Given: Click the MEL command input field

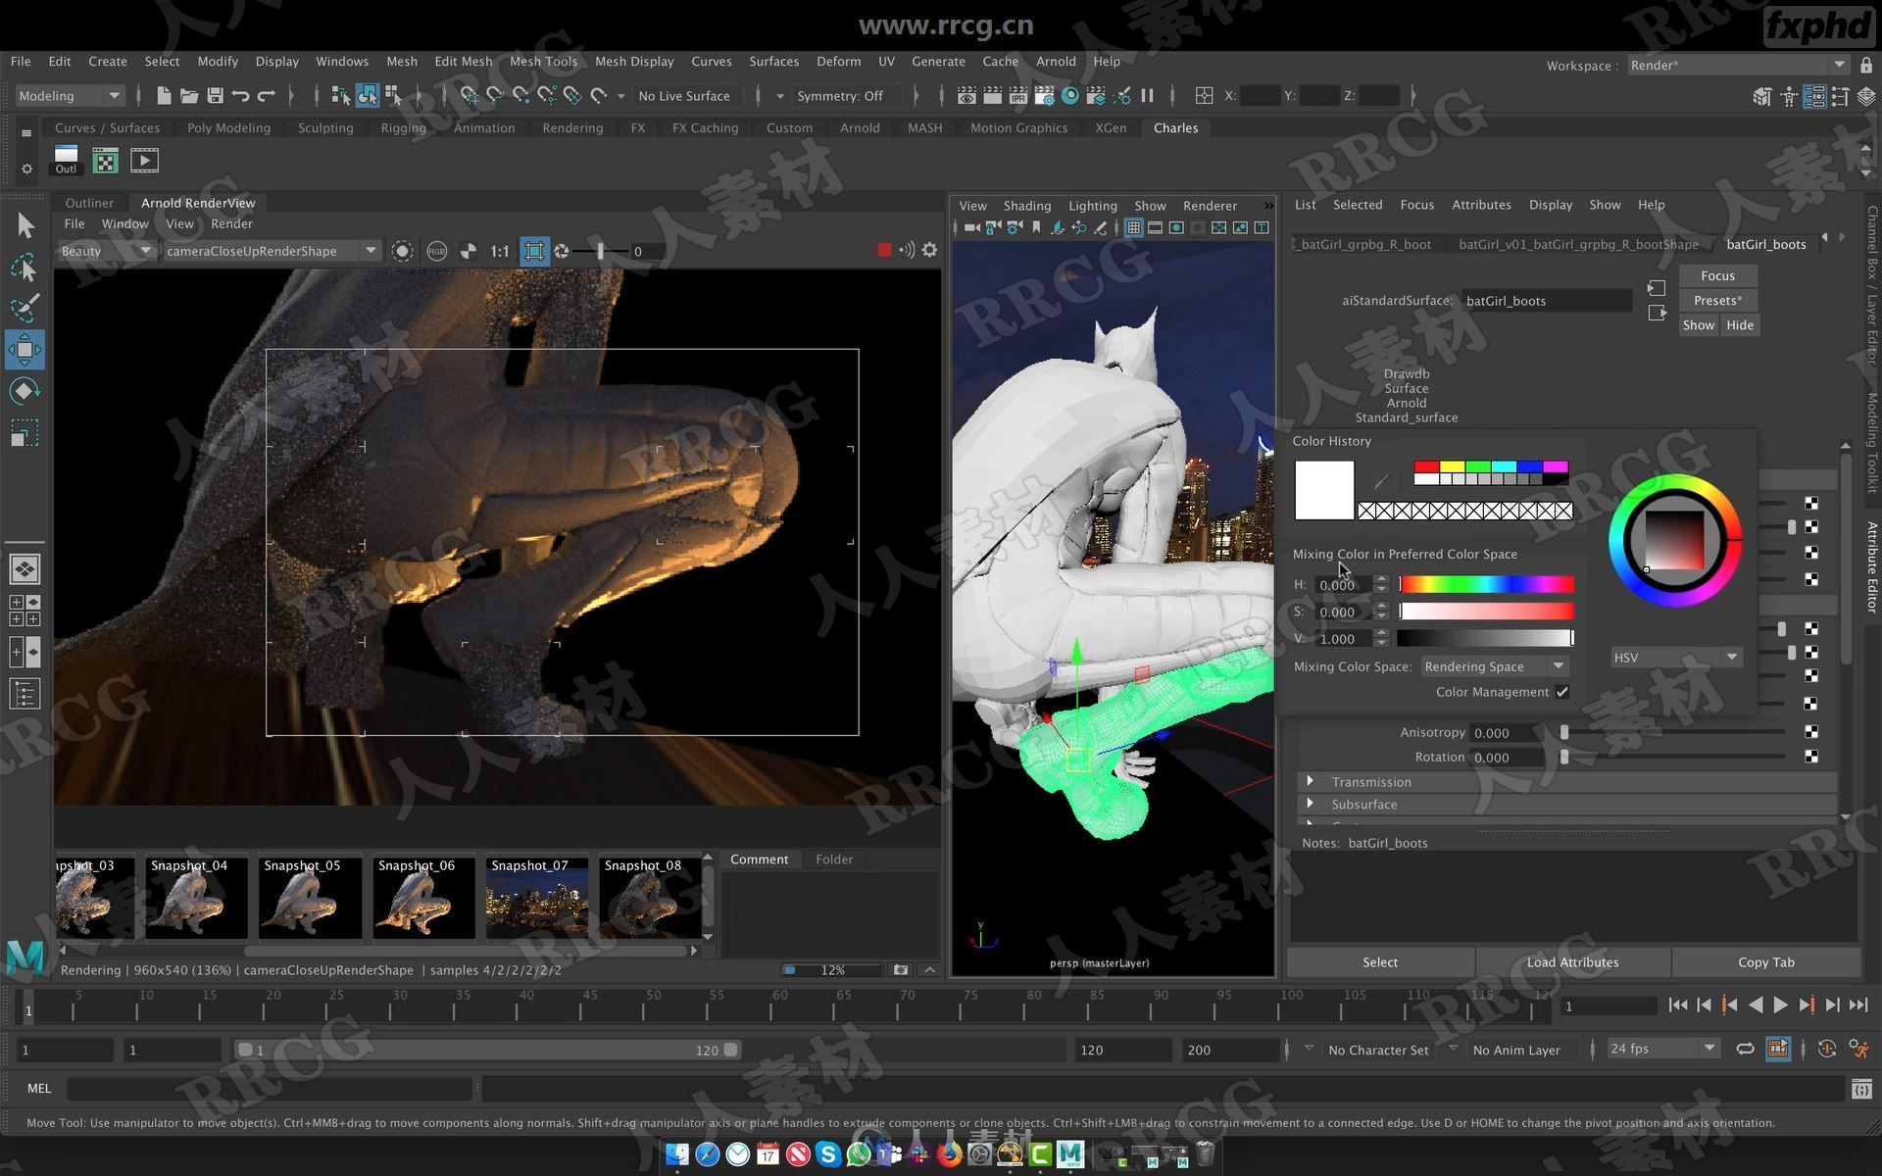Looking at the screenshot, I should pos(270,1089).
